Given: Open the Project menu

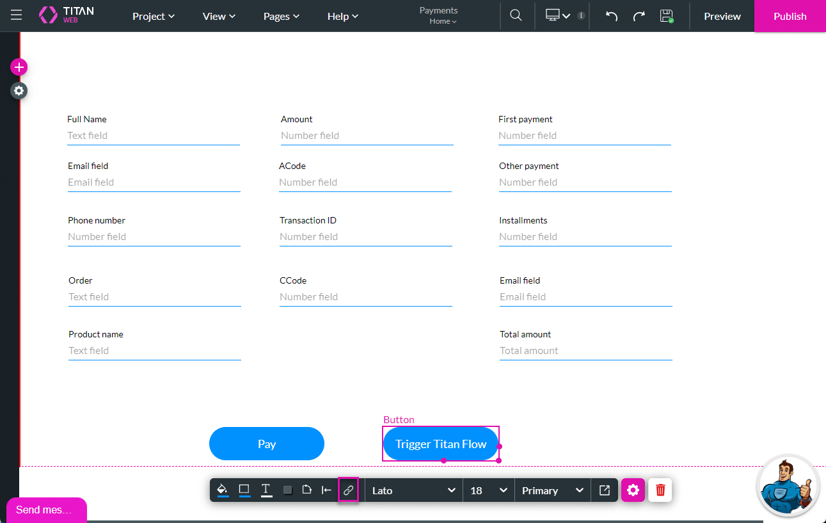Looking at the screenshot, I should pyautogui.click(x=154, y=16).
